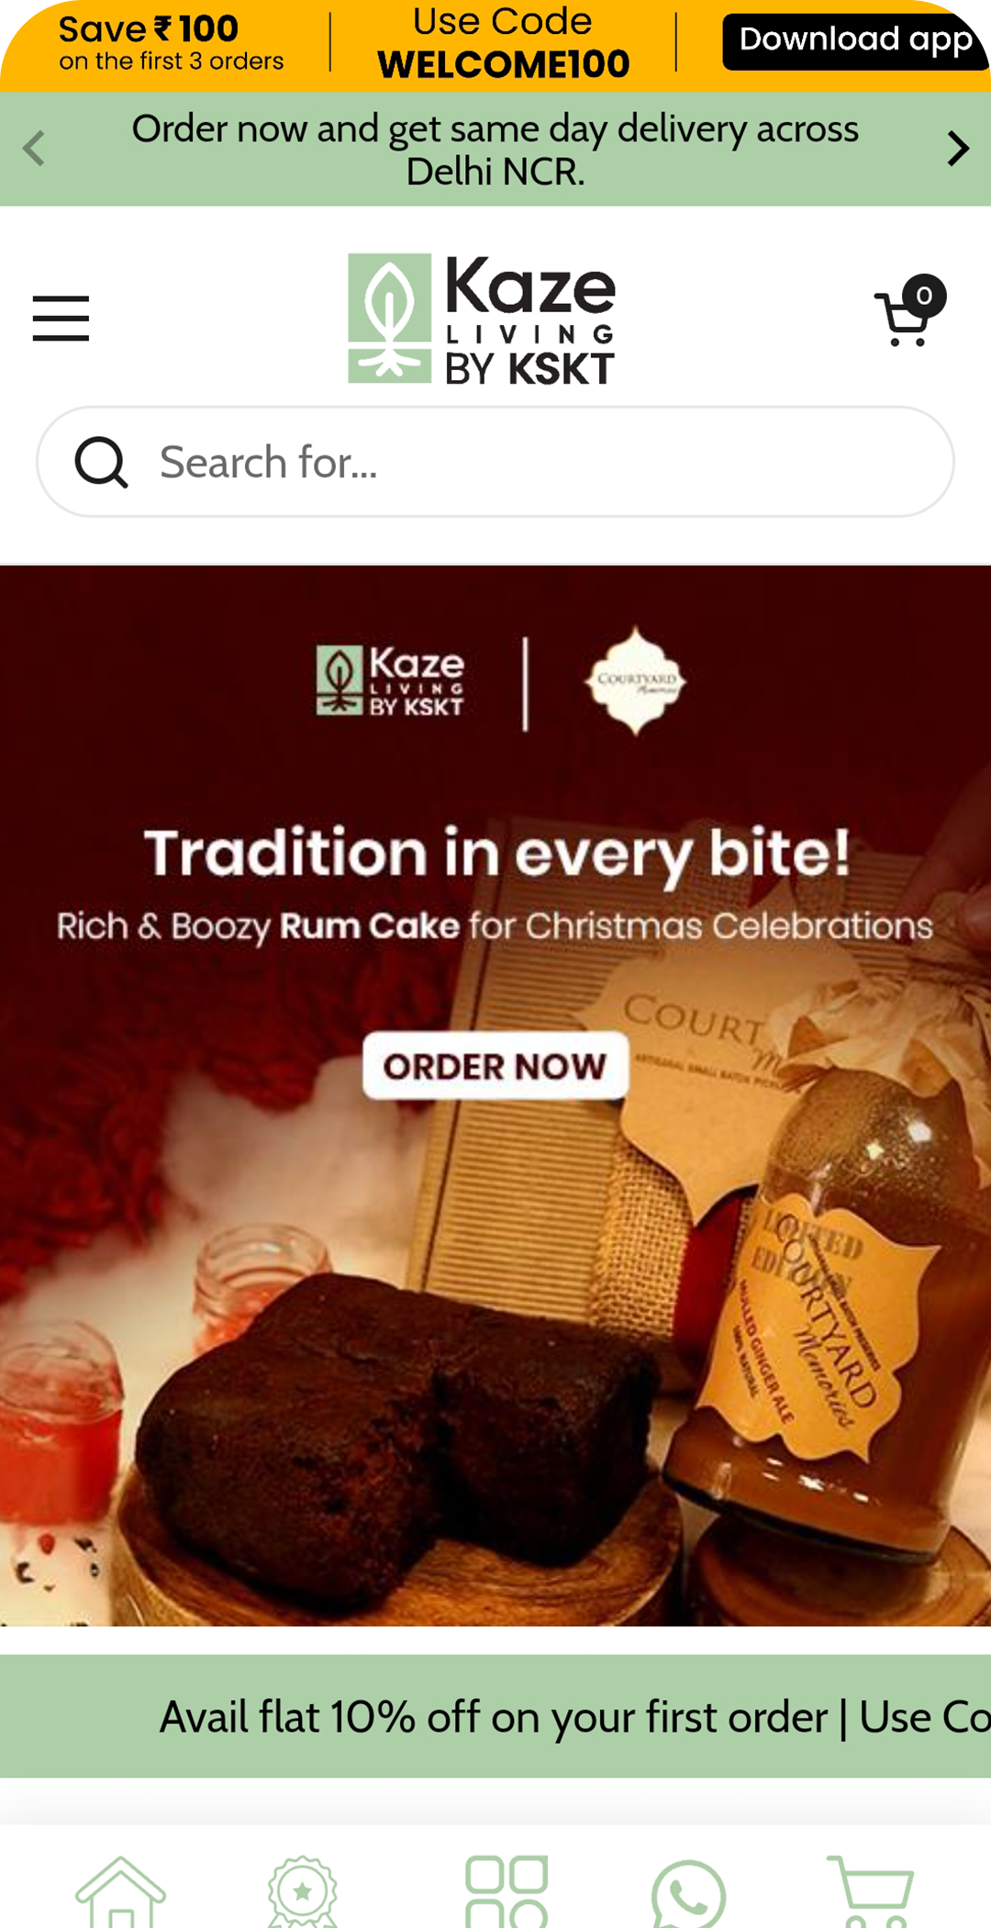The height and width of the screenshot is (1928, 991).
Task: Click the ORDER NOW button on banner
Action: click(495, 1066)
